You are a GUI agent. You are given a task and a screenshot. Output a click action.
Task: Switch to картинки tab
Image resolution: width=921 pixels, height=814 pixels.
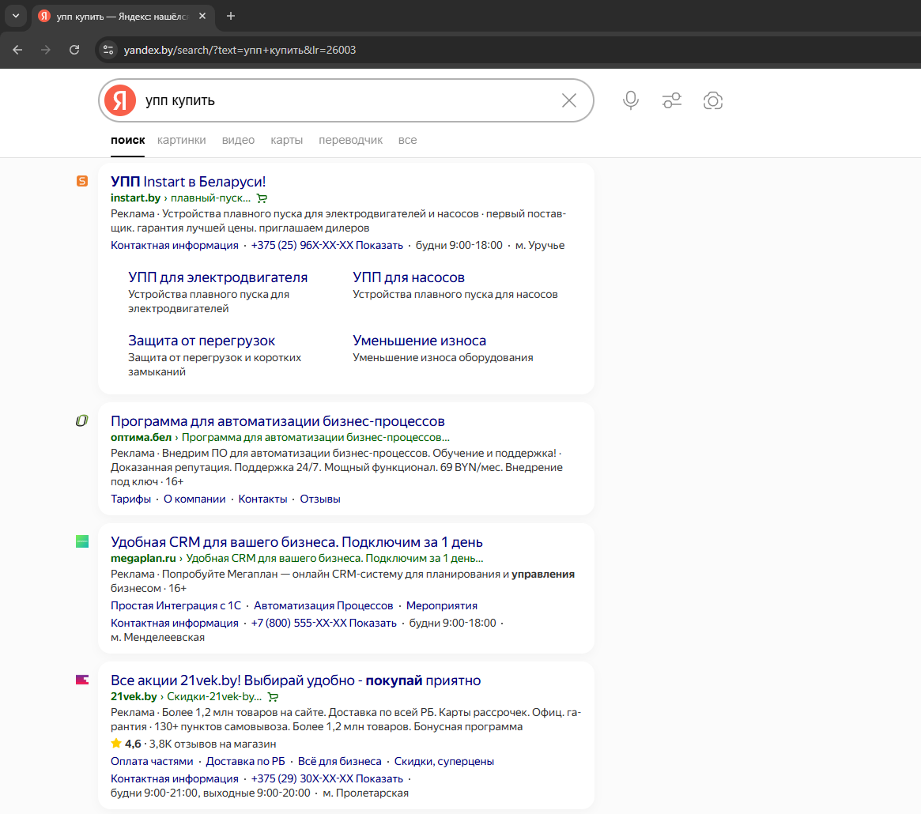[x=182, y=141]
